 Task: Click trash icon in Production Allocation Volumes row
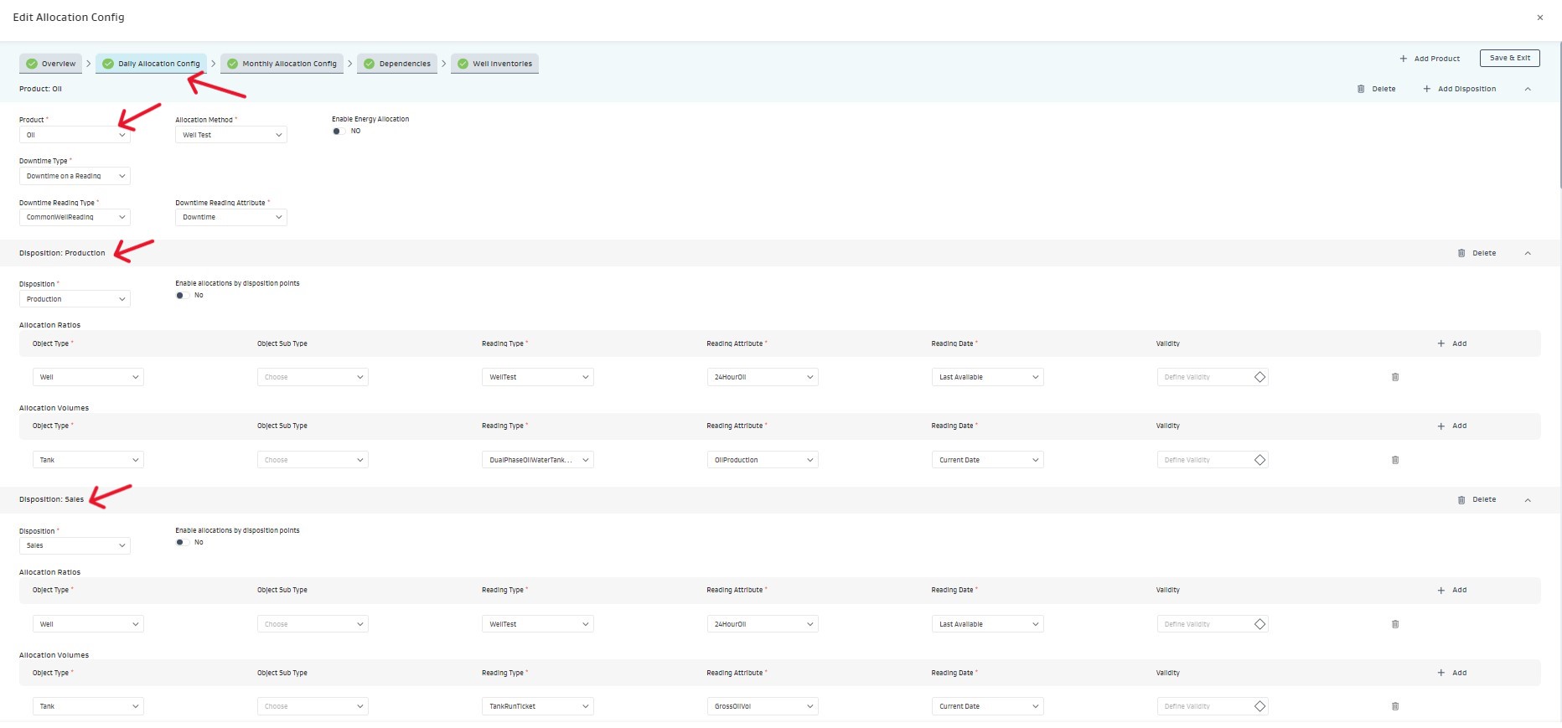point(1394,460)
